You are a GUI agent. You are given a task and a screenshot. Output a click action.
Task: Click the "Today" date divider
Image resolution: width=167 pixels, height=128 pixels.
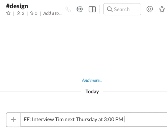(x=92, y=92)
